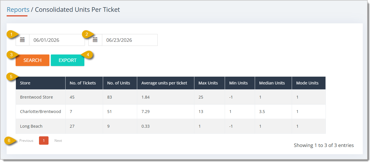Viewport: 372px width, 164px height.
Task: Open the end date calendar icon
Action: coord(95,40)
